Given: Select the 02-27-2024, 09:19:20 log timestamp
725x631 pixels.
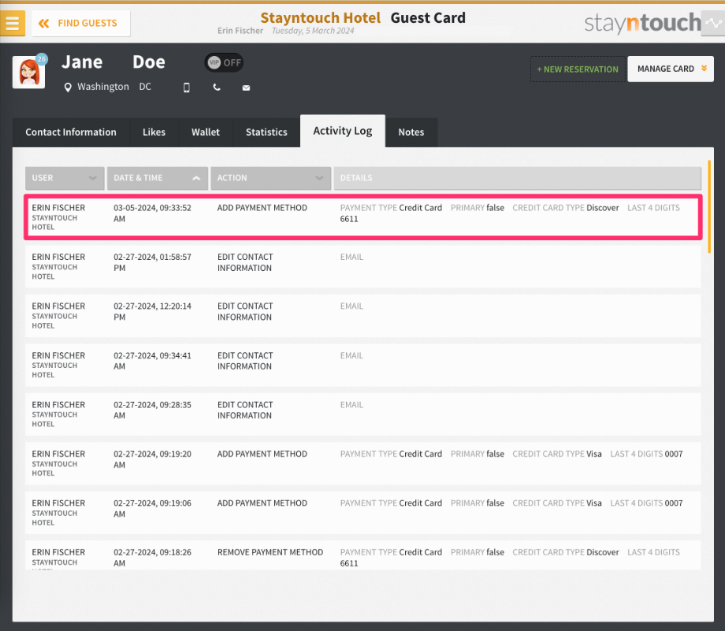Looking at the screenshot, I should tap(153, 459).
